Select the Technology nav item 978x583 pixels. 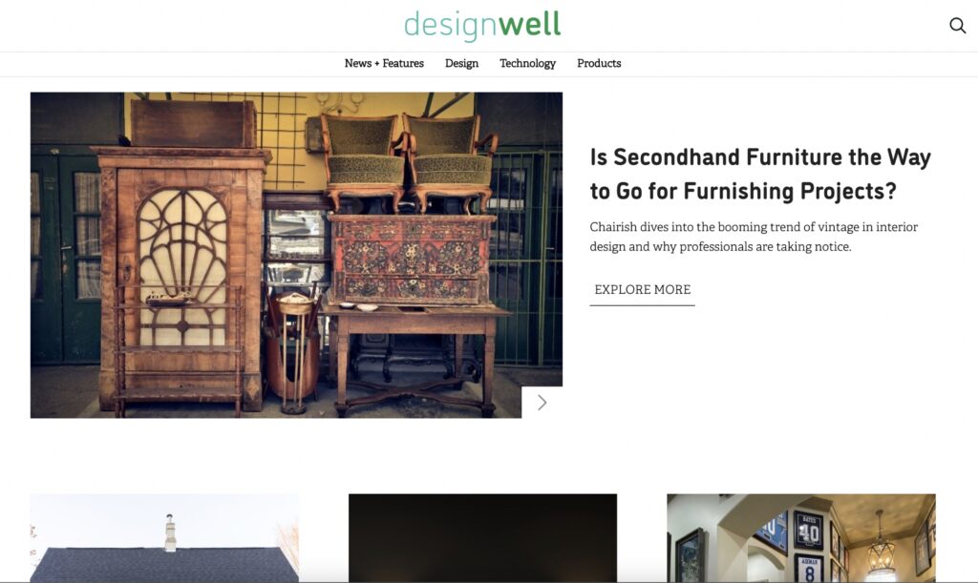point(527,64)
